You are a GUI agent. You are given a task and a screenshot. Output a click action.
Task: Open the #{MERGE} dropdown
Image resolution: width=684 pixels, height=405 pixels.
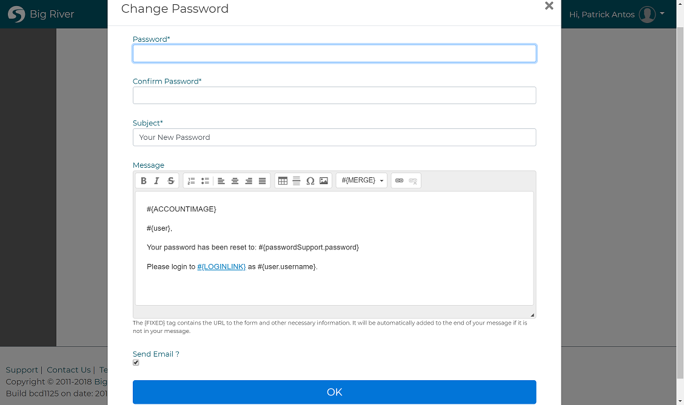point(361,180)
